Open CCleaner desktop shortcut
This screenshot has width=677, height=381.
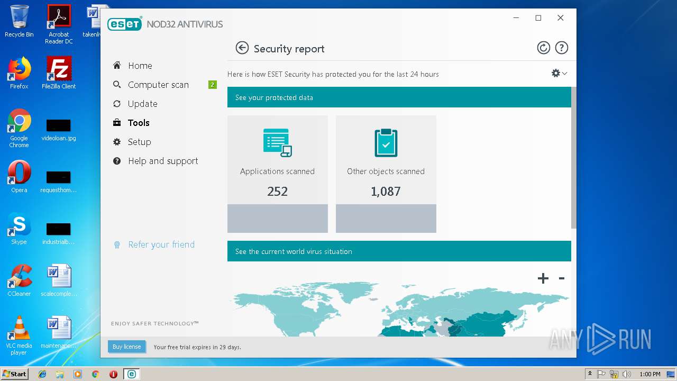19,280
